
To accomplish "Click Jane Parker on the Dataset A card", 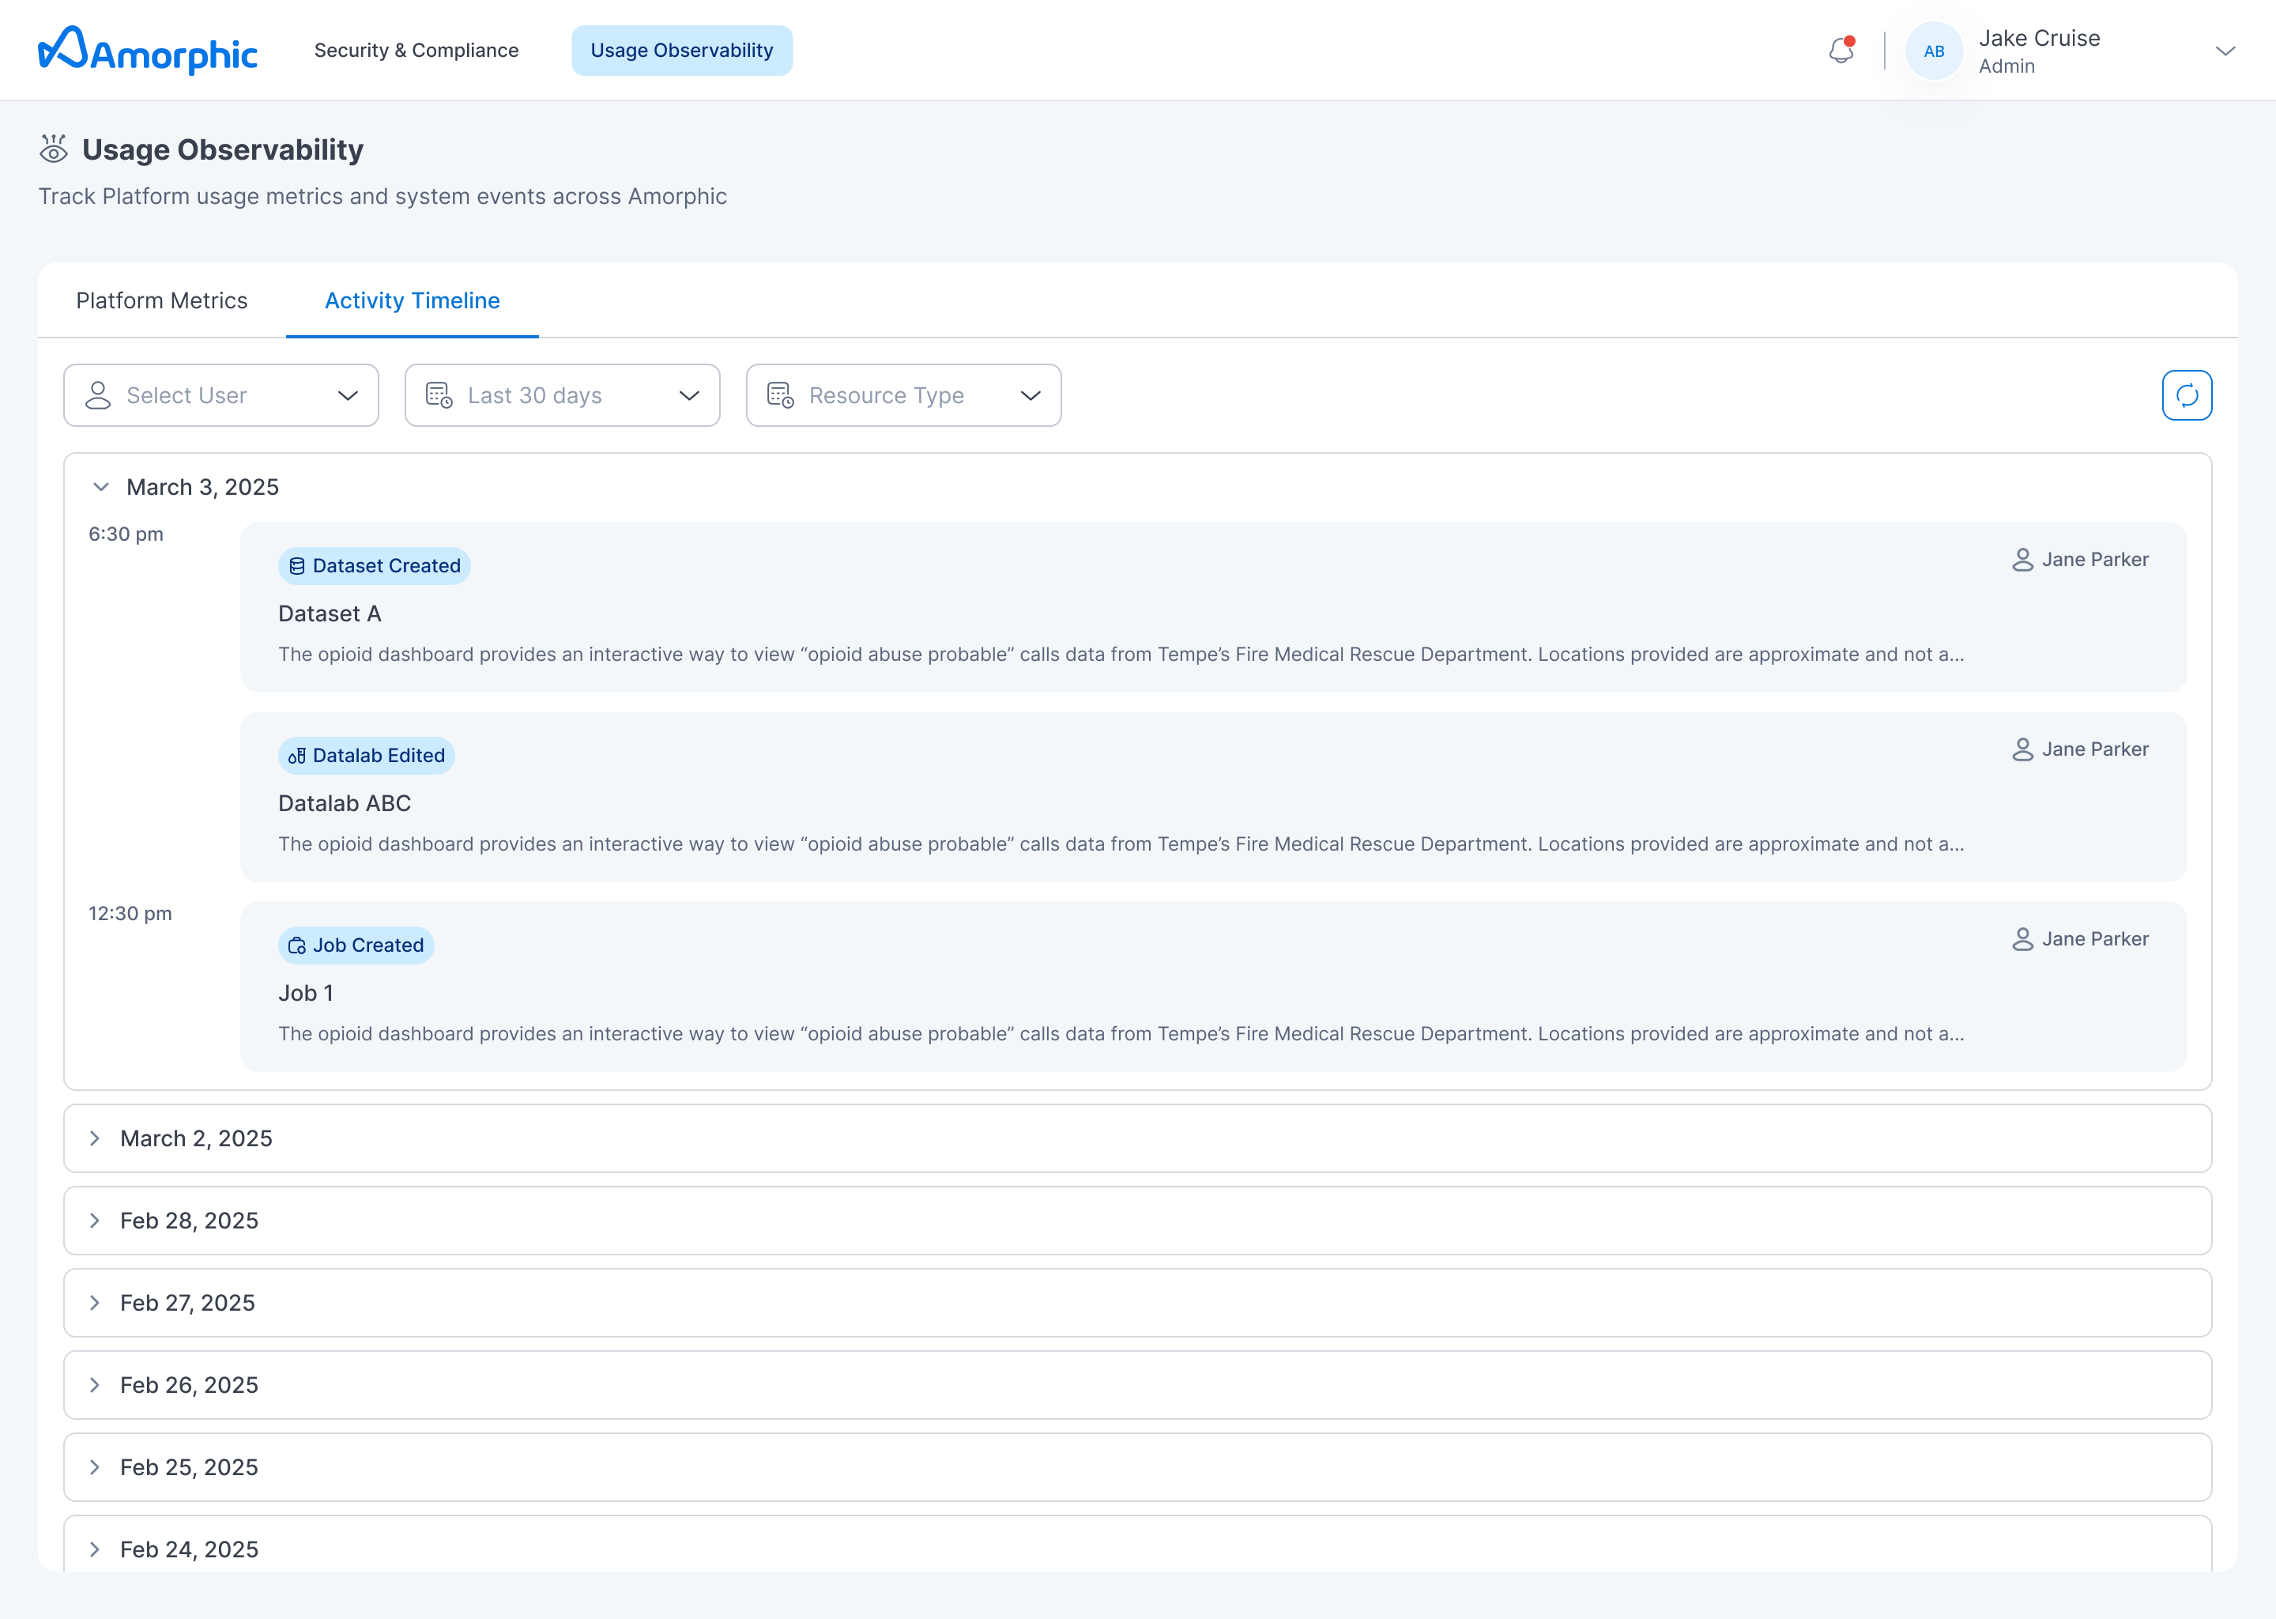I will coord(2096,560).
